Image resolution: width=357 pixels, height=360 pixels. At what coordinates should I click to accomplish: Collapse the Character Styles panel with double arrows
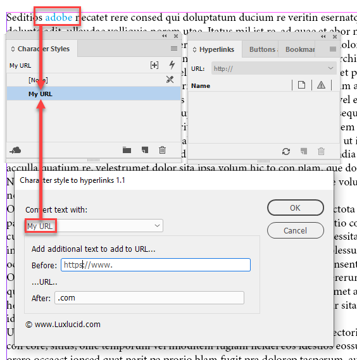[164, 36]
